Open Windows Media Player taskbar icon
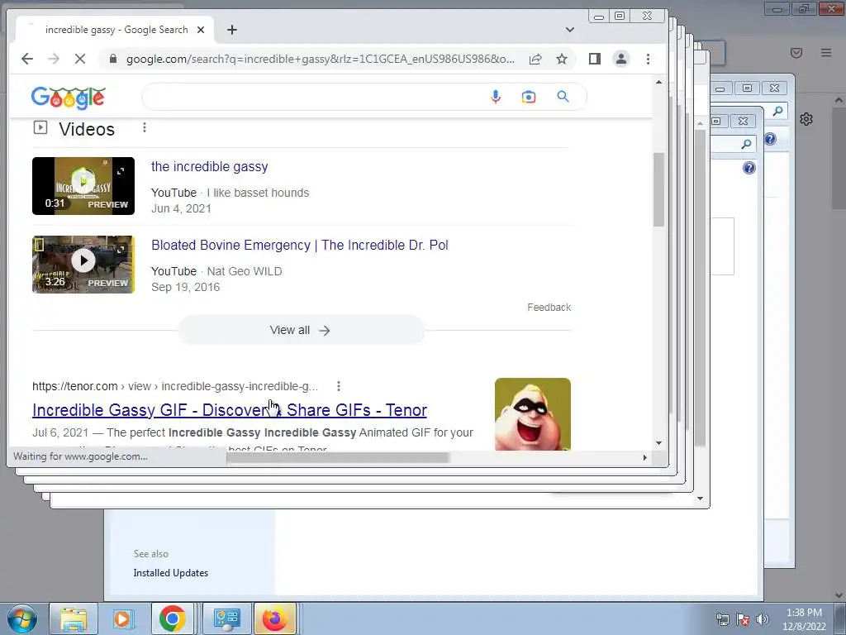This screenshot has width=846, height=635. pyautogui.click(x=123, y=618)
